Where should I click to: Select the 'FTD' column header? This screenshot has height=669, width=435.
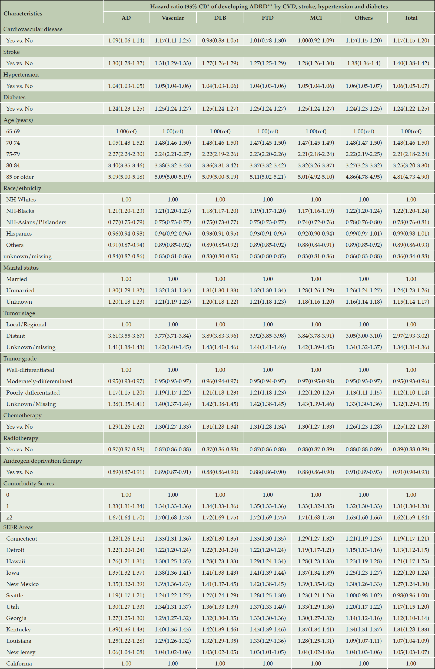pyautogui.click(x=268, y=18)
